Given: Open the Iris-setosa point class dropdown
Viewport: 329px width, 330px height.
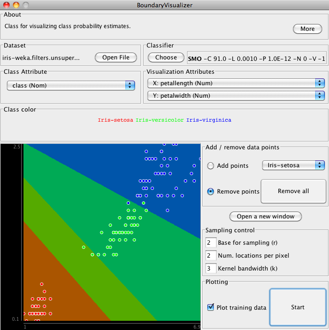Looking at the screenshot, I should tap(293, 165).
